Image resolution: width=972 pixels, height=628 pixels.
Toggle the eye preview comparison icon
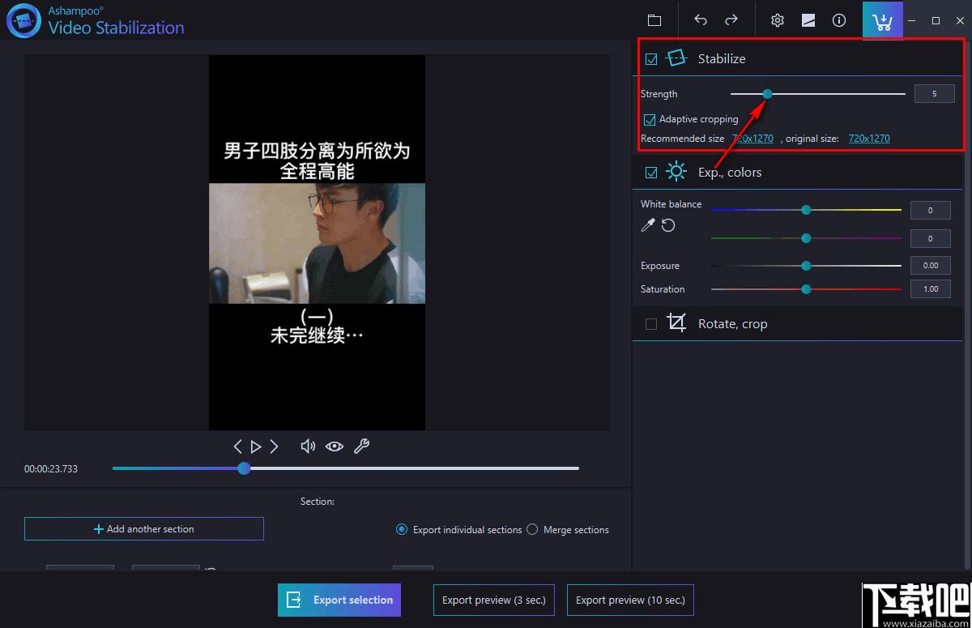click(335, 446)
